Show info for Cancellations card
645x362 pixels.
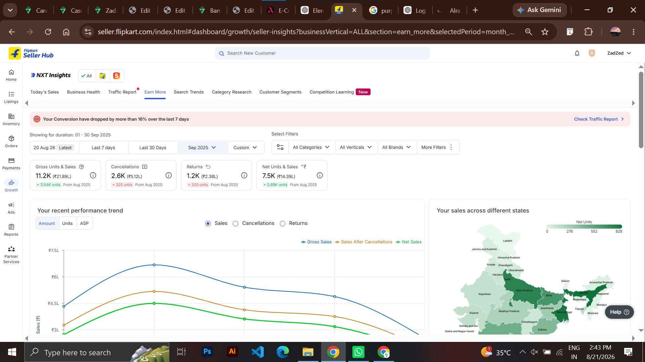click(x=169, y=175)
